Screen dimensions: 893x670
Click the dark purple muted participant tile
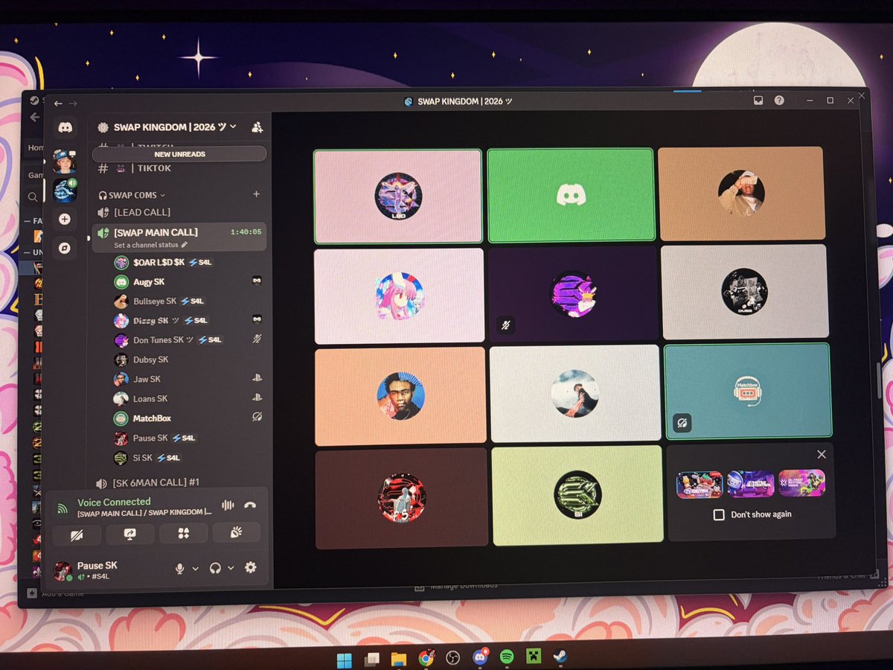573,293
